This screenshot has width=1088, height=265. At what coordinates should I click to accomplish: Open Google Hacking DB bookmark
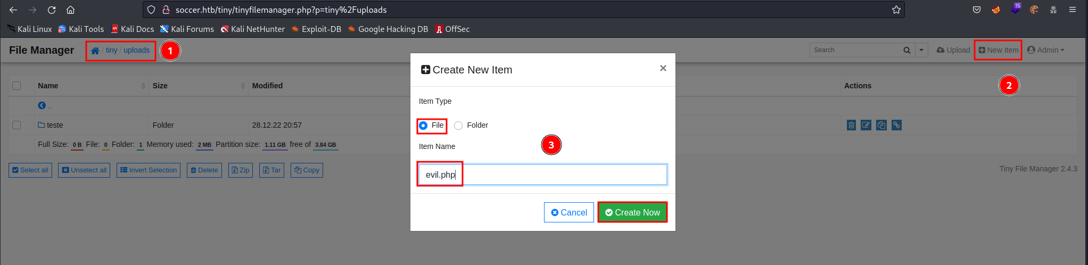tap(388, 29)
